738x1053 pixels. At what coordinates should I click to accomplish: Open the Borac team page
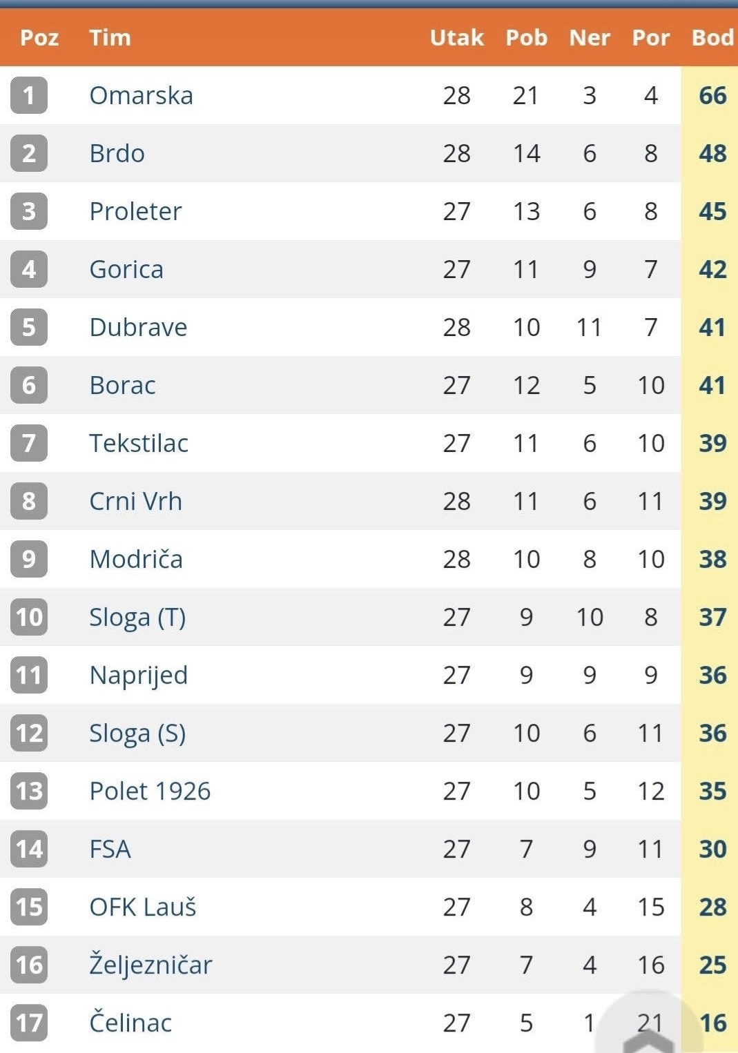click(122, 385)
